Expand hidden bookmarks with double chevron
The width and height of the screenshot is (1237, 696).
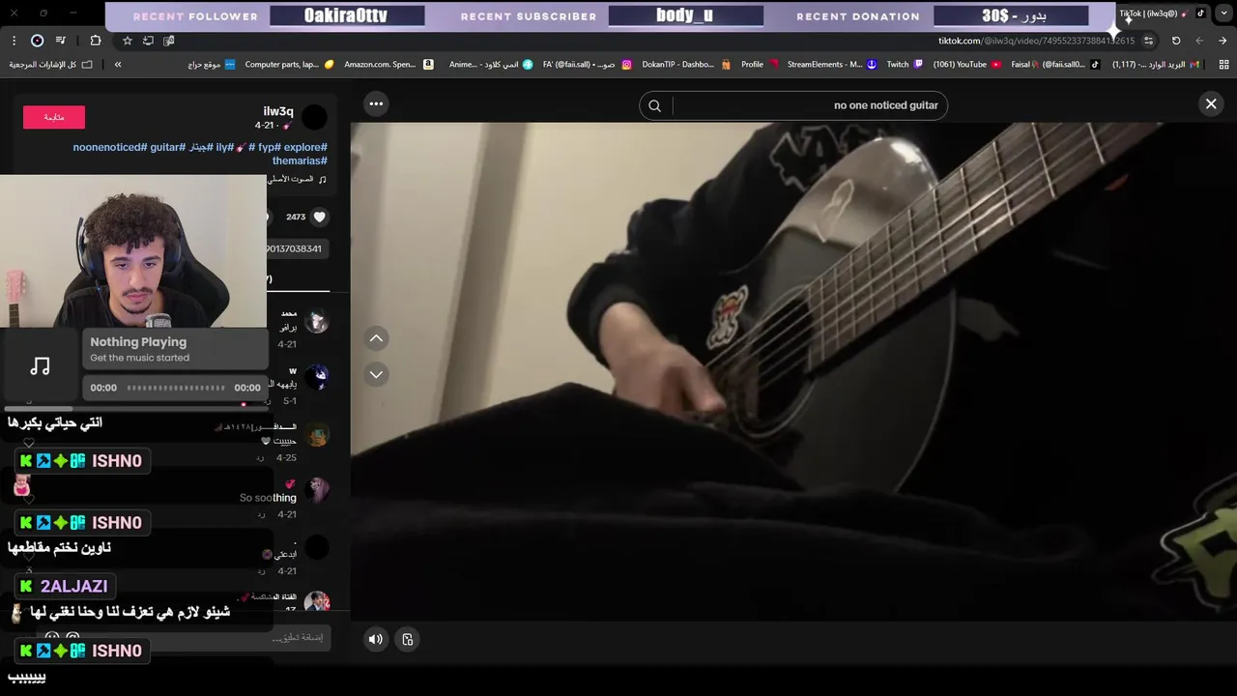pos(118,65)
